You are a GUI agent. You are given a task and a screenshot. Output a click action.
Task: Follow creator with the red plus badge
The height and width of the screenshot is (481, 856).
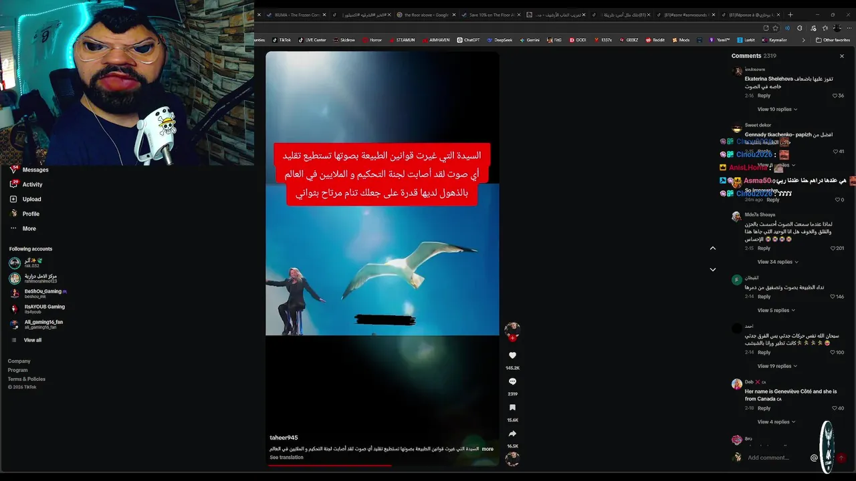(x=512, y=338)
